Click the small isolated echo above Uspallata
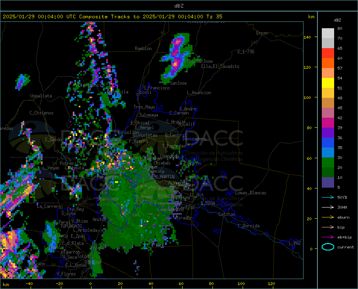 pyautogui.click(x=22, y=81)
